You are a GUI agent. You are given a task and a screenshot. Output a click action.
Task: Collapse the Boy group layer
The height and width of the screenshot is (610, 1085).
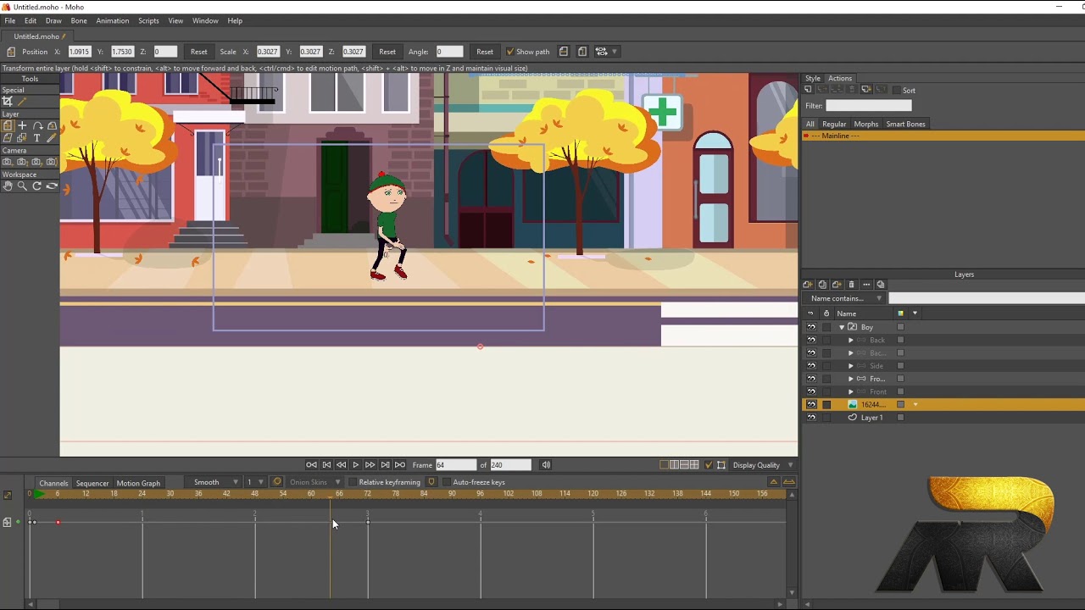(x=842, y=327)
